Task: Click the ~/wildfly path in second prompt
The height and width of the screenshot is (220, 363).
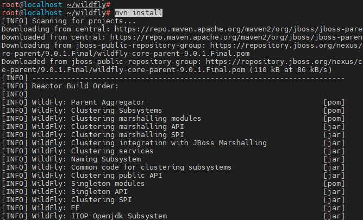Action: [86, 12]
